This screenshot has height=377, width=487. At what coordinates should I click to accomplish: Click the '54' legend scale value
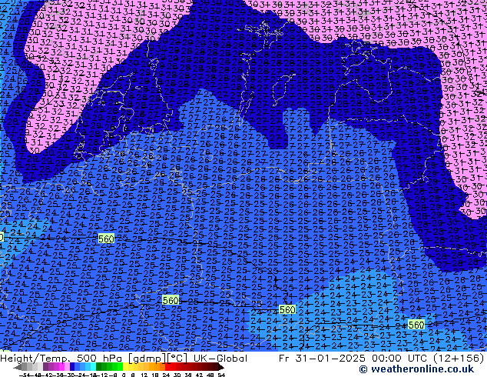click(221, 375)
